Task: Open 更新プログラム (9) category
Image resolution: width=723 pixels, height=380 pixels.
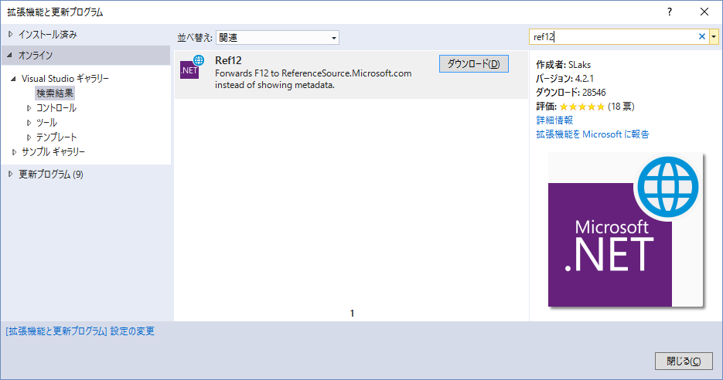Action: [51, 174]
